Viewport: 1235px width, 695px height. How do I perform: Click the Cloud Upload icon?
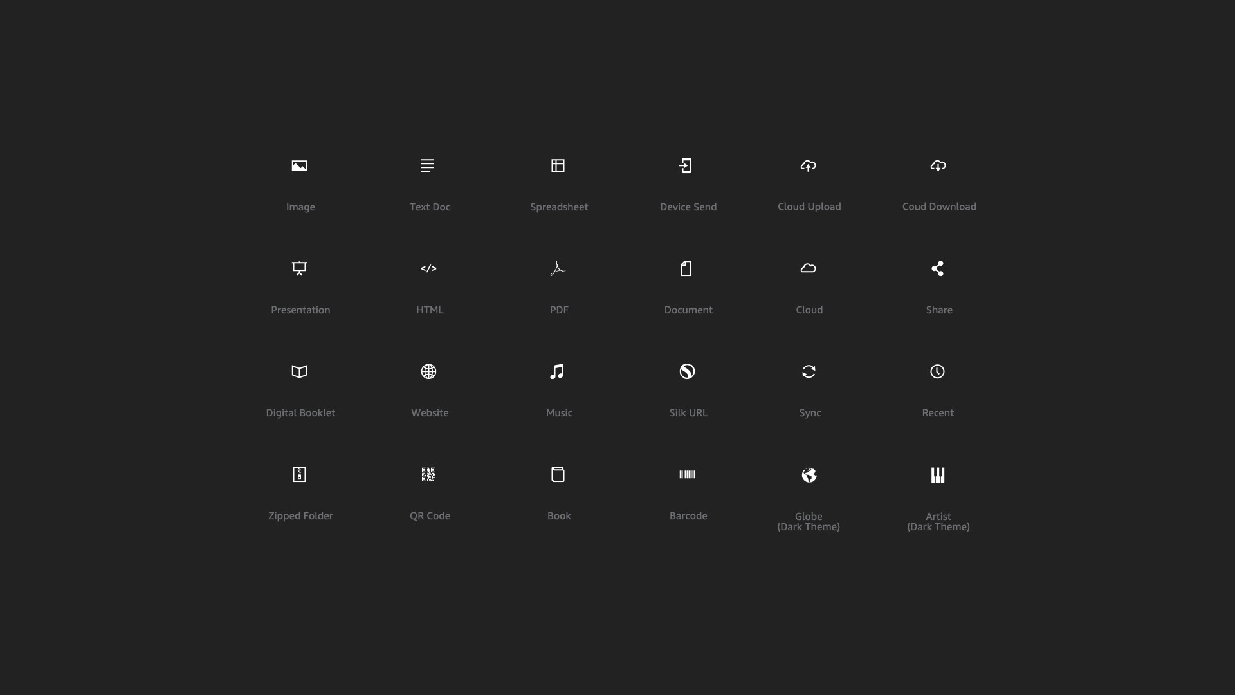point(809,165)
